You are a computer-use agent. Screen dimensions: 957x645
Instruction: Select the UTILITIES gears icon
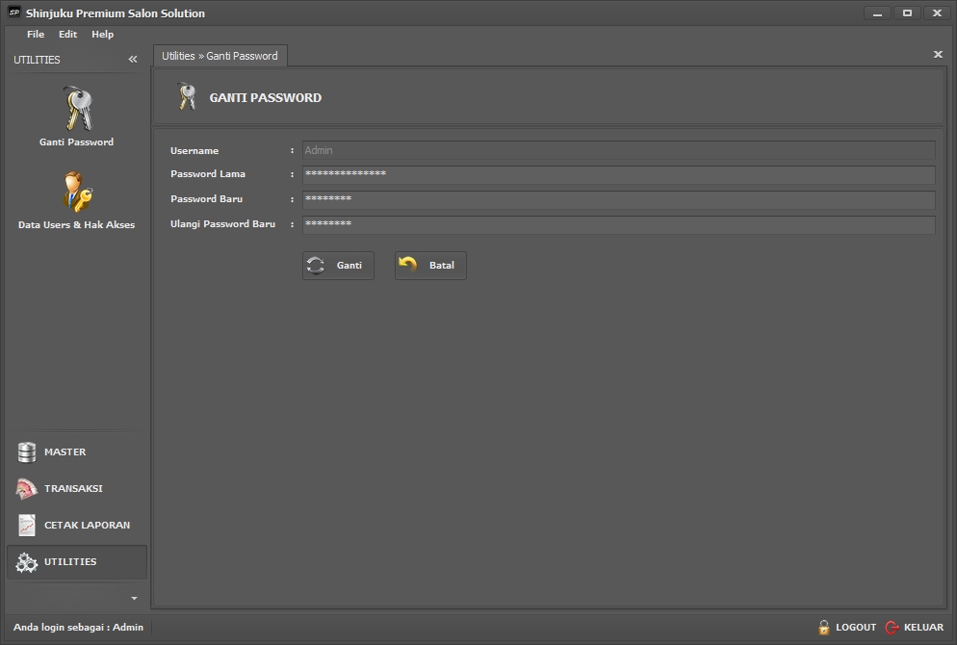pyautogui.click(x=27, y=562)
